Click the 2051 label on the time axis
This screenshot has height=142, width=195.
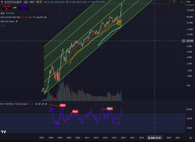pos(178,138)
